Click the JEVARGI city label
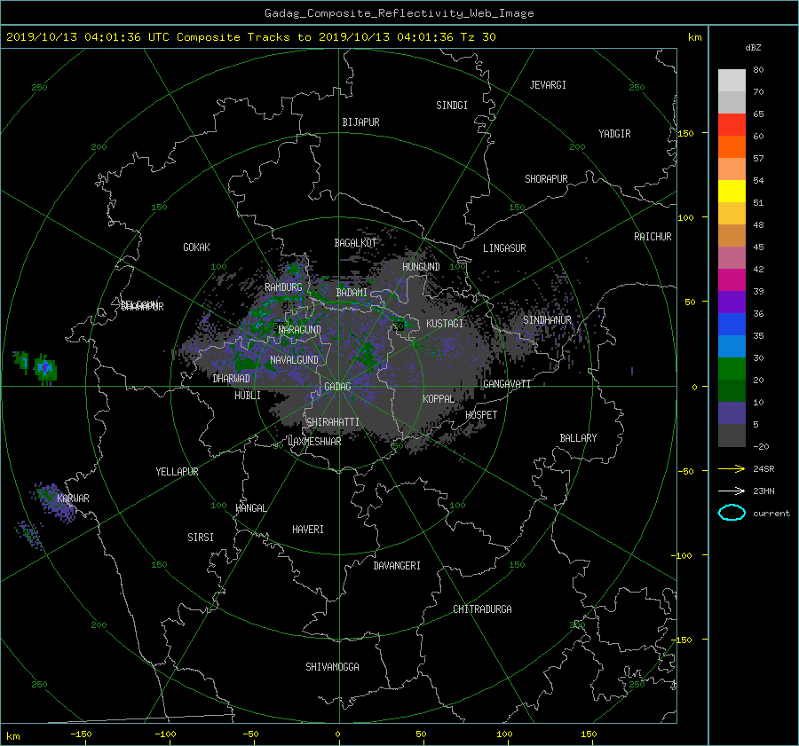The image size is (799, 746). pyautogui.click(x=548, y=85)
